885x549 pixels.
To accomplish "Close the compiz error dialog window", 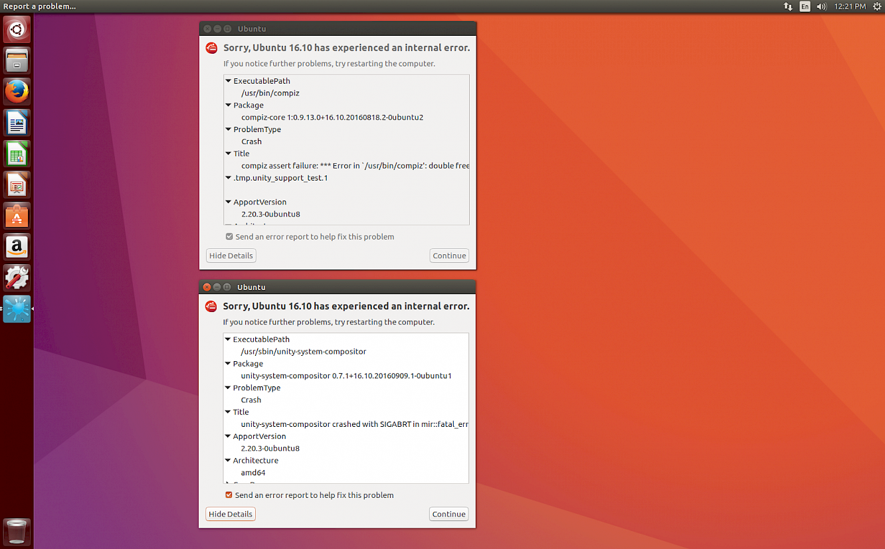I will (207, 29).
